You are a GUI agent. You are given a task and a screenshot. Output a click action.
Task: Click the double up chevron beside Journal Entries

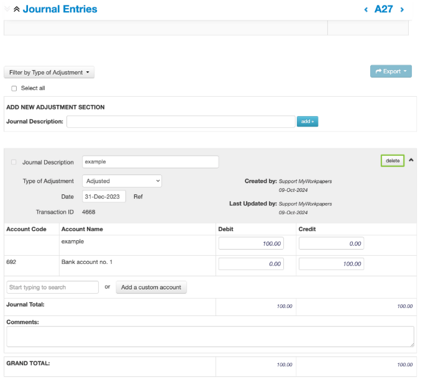pyautogui.click(x=17, y=9)
